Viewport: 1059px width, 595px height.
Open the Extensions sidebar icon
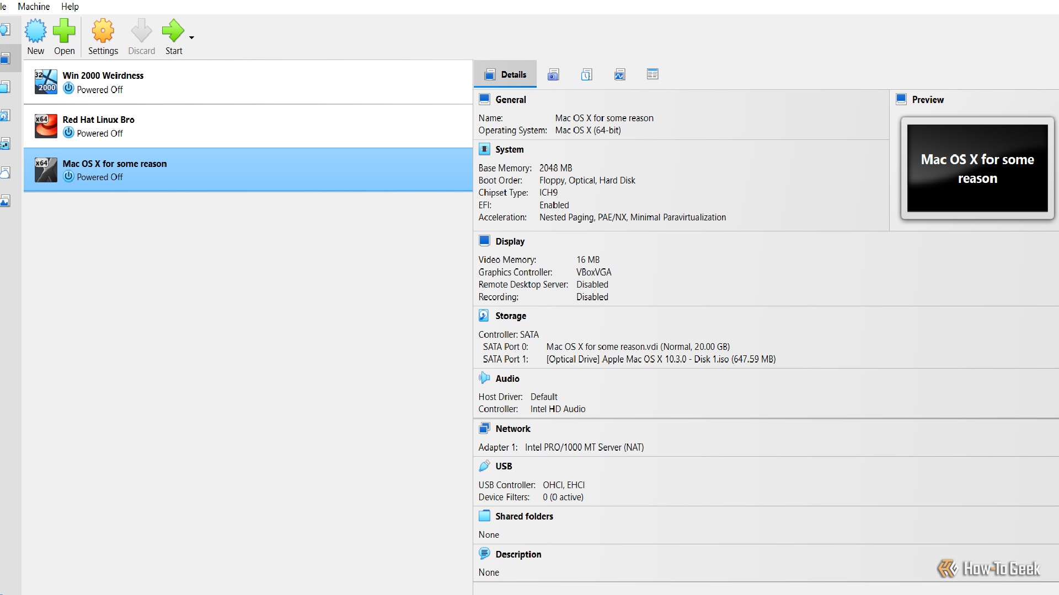(x=5, y=86)
